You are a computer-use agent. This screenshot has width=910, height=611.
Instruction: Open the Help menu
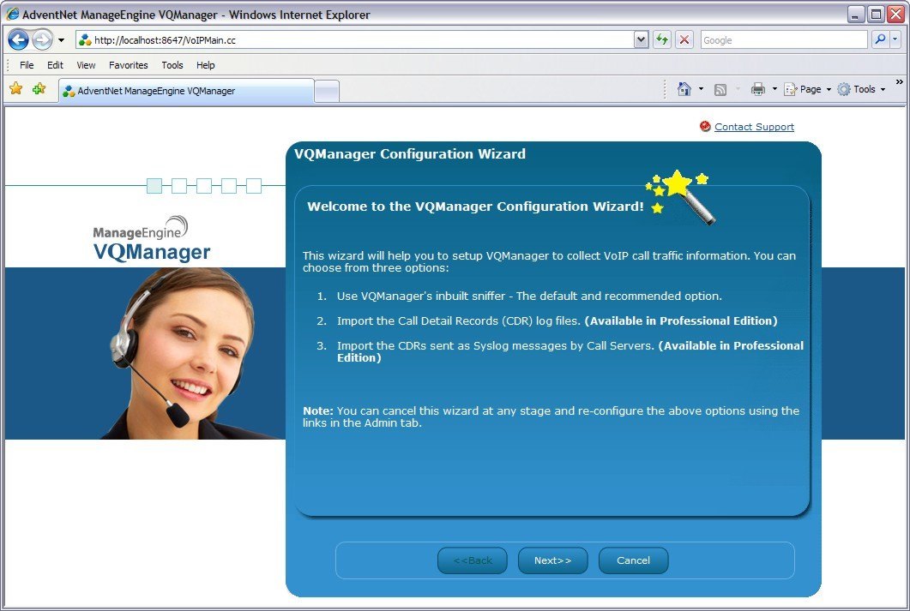coord(206,65)
